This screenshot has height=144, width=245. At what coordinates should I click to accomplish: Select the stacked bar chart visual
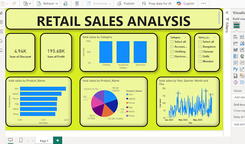pyautogui.click(x=236, y=37)
